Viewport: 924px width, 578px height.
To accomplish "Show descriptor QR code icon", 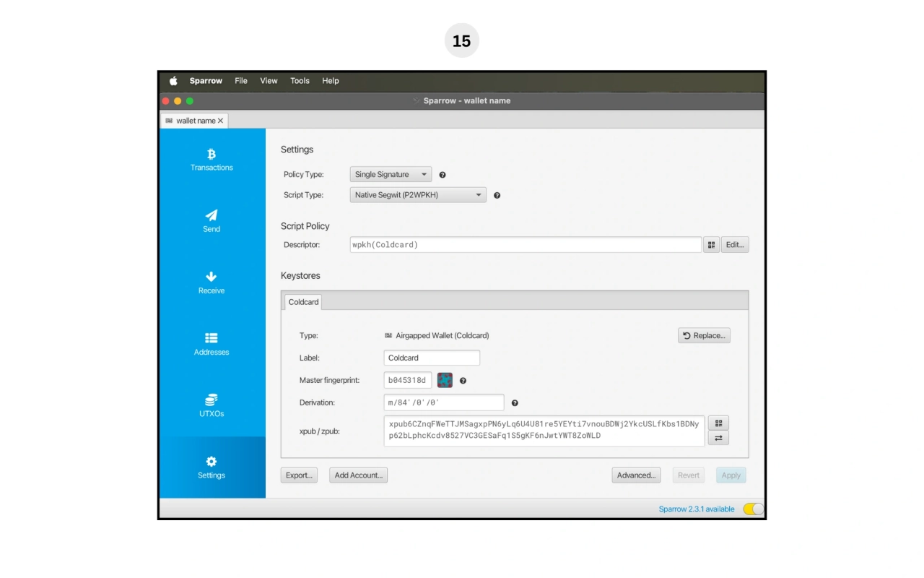I will pos(711,245).
